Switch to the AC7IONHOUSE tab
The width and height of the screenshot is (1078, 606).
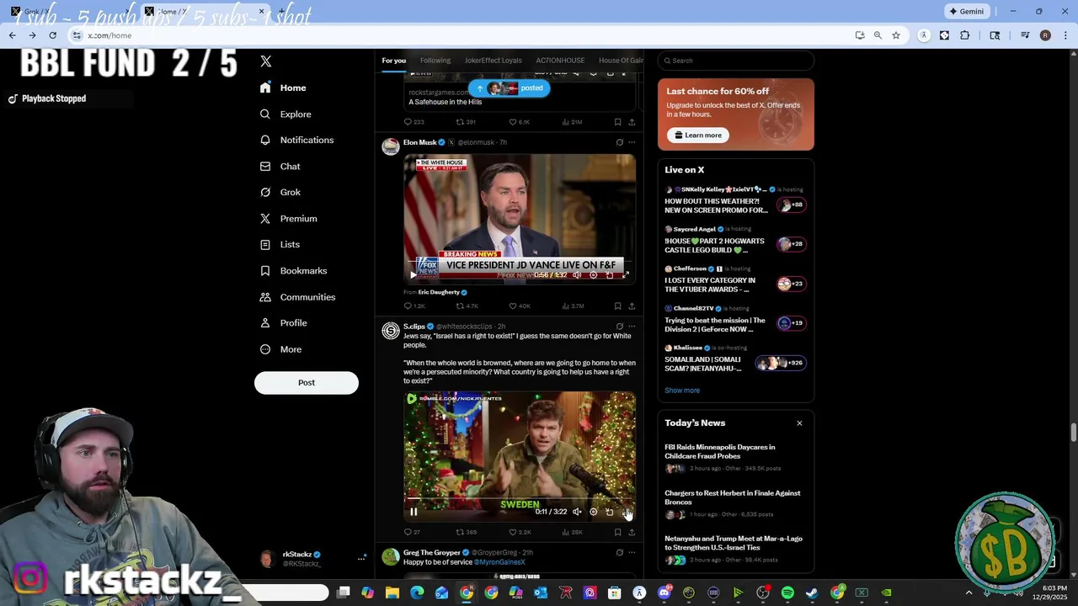click(x=560, y=61)
